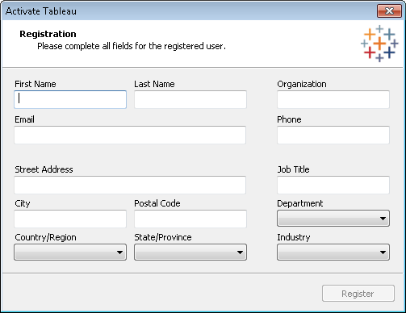This screenshot has height=313, width=406.
Task: Click the Department dropdown arrow
Action: click(383, 219)
